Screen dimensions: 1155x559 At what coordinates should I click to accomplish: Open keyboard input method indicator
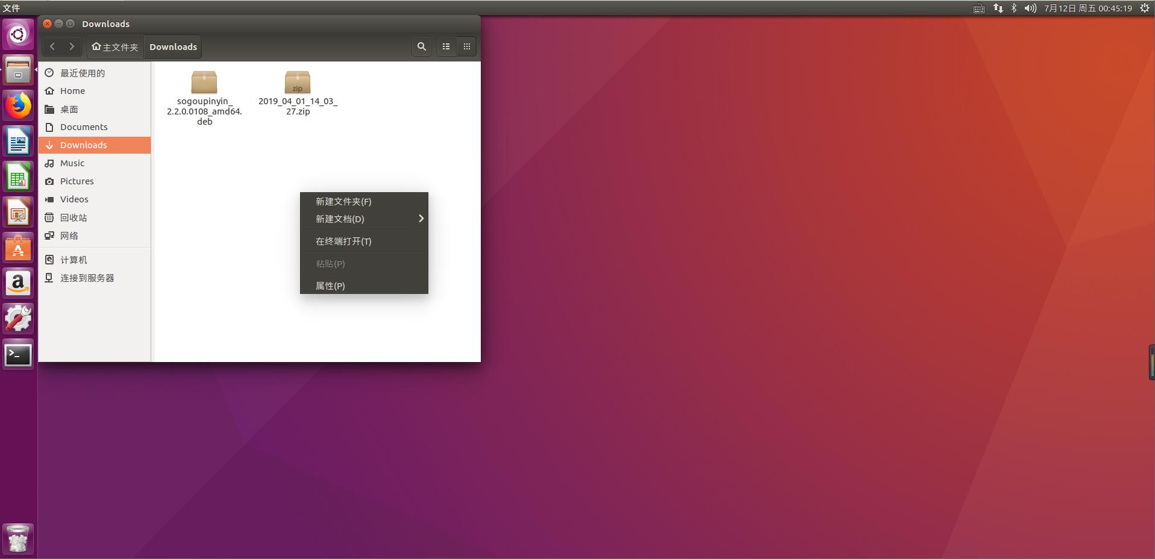pyautogui.click(x=979, y=8)
